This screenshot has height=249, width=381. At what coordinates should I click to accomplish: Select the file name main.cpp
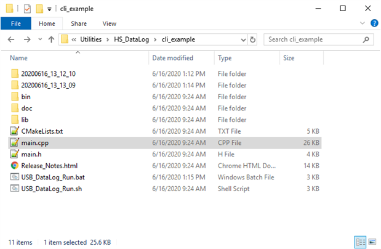(35, 142)
